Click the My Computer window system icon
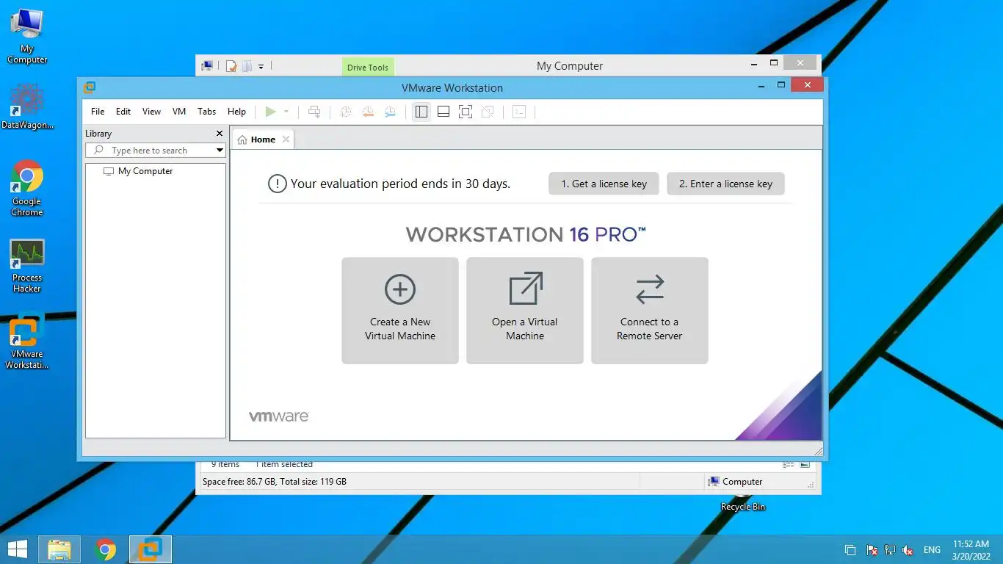 coord(207,66)
